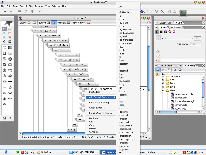Click the gray value G slider
Viewport: 206px width, 155px height.
(179, 38)
